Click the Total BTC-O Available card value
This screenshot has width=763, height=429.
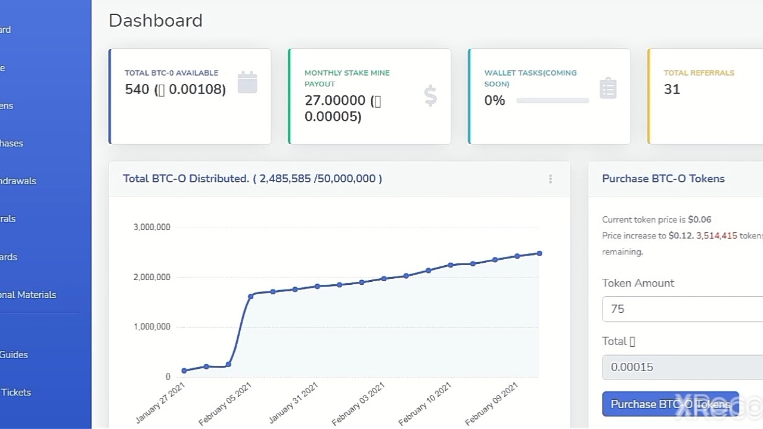click(x=175, y=89)
